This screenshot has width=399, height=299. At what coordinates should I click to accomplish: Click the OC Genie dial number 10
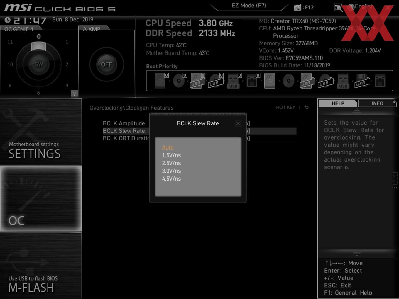click(10, 64)
